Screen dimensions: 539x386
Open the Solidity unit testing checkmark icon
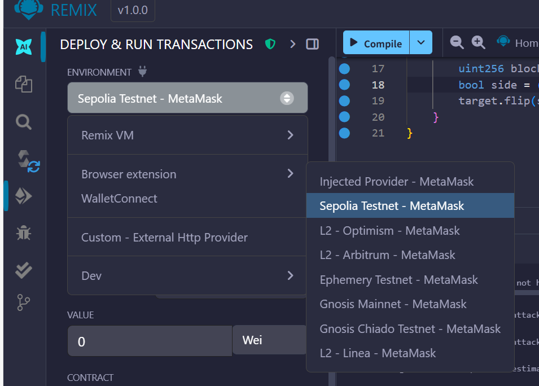(x=24, y=270)
